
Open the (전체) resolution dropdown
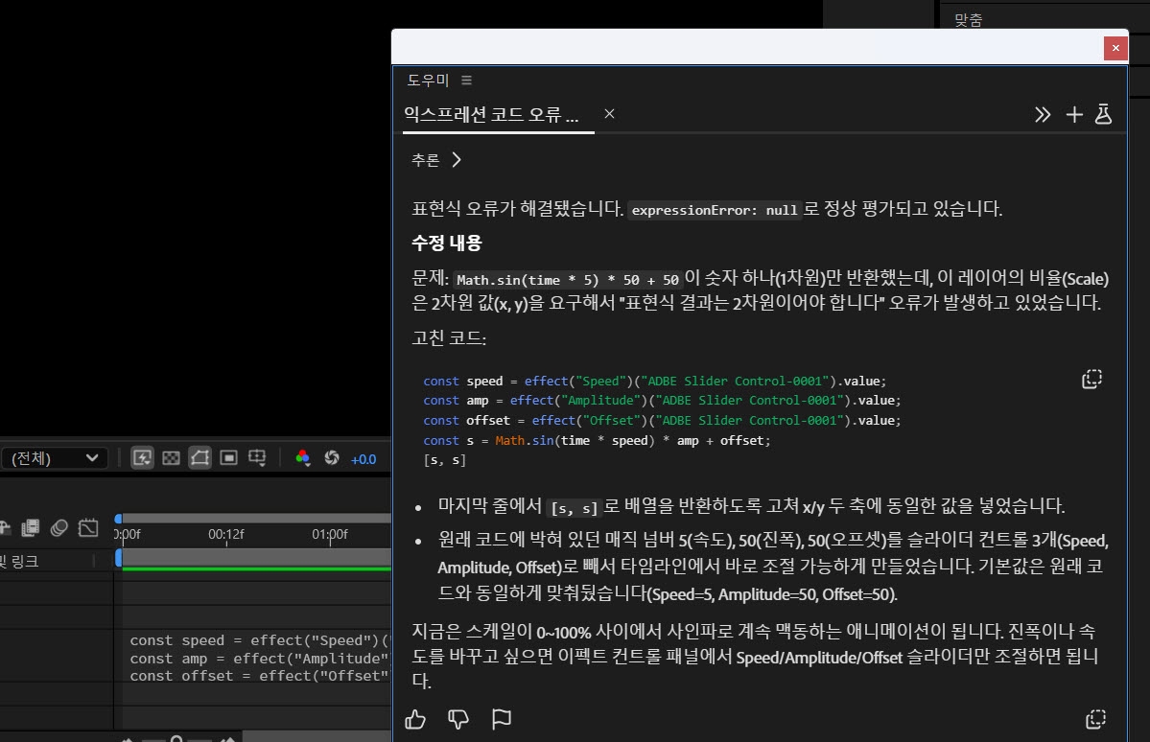point(55,458)
